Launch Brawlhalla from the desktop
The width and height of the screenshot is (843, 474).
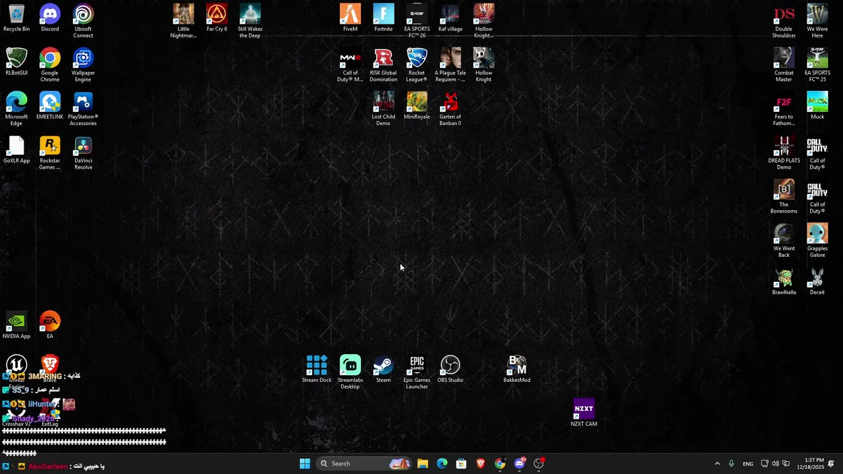pyautogui.click(x=784, y=282)
